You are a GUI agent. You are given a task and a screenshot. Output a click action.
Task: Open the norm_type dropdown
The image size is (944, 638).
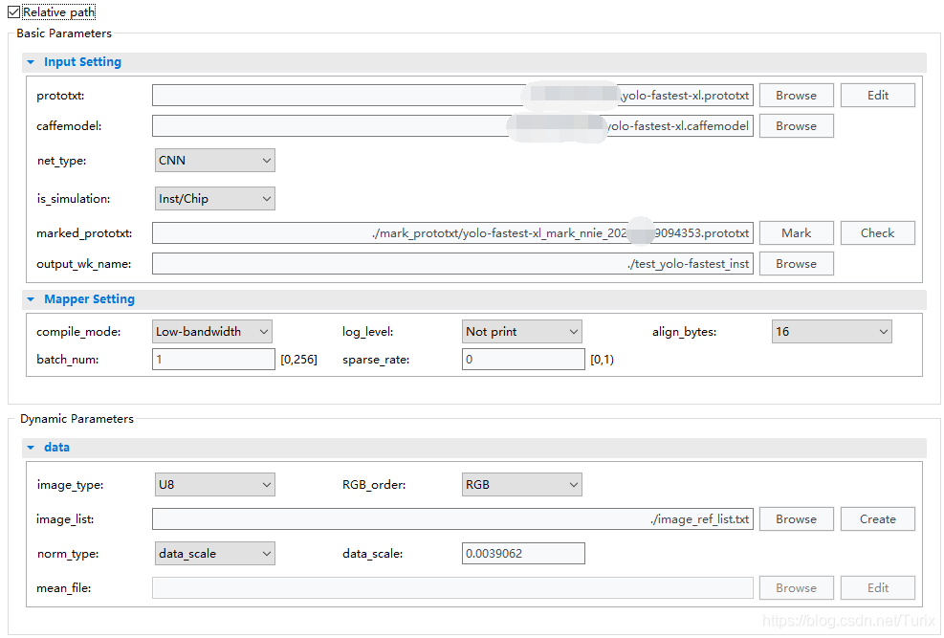pyautogui.click(x=215, y=554)
